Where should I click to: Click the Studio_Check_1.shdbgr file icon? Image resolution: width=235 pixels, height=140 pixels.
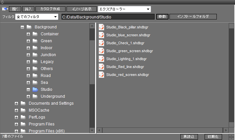pos(102,43)
